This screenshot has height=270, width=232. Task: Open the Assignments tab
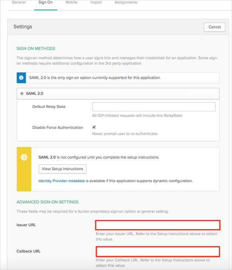pos(126,3)
